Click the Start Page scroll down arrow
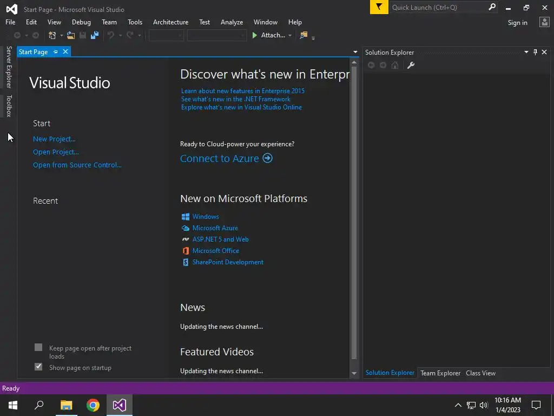The image size is (554, 416). tap(354, 373)
